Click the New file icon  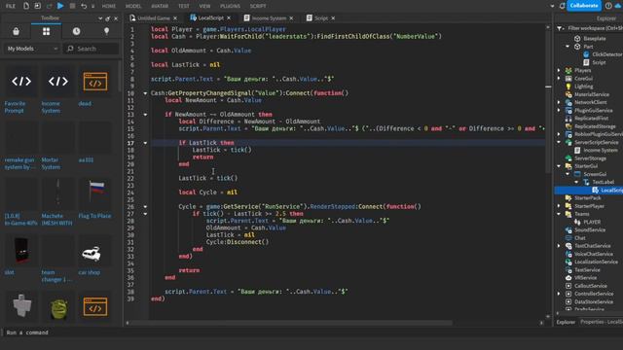pos(26,6)
